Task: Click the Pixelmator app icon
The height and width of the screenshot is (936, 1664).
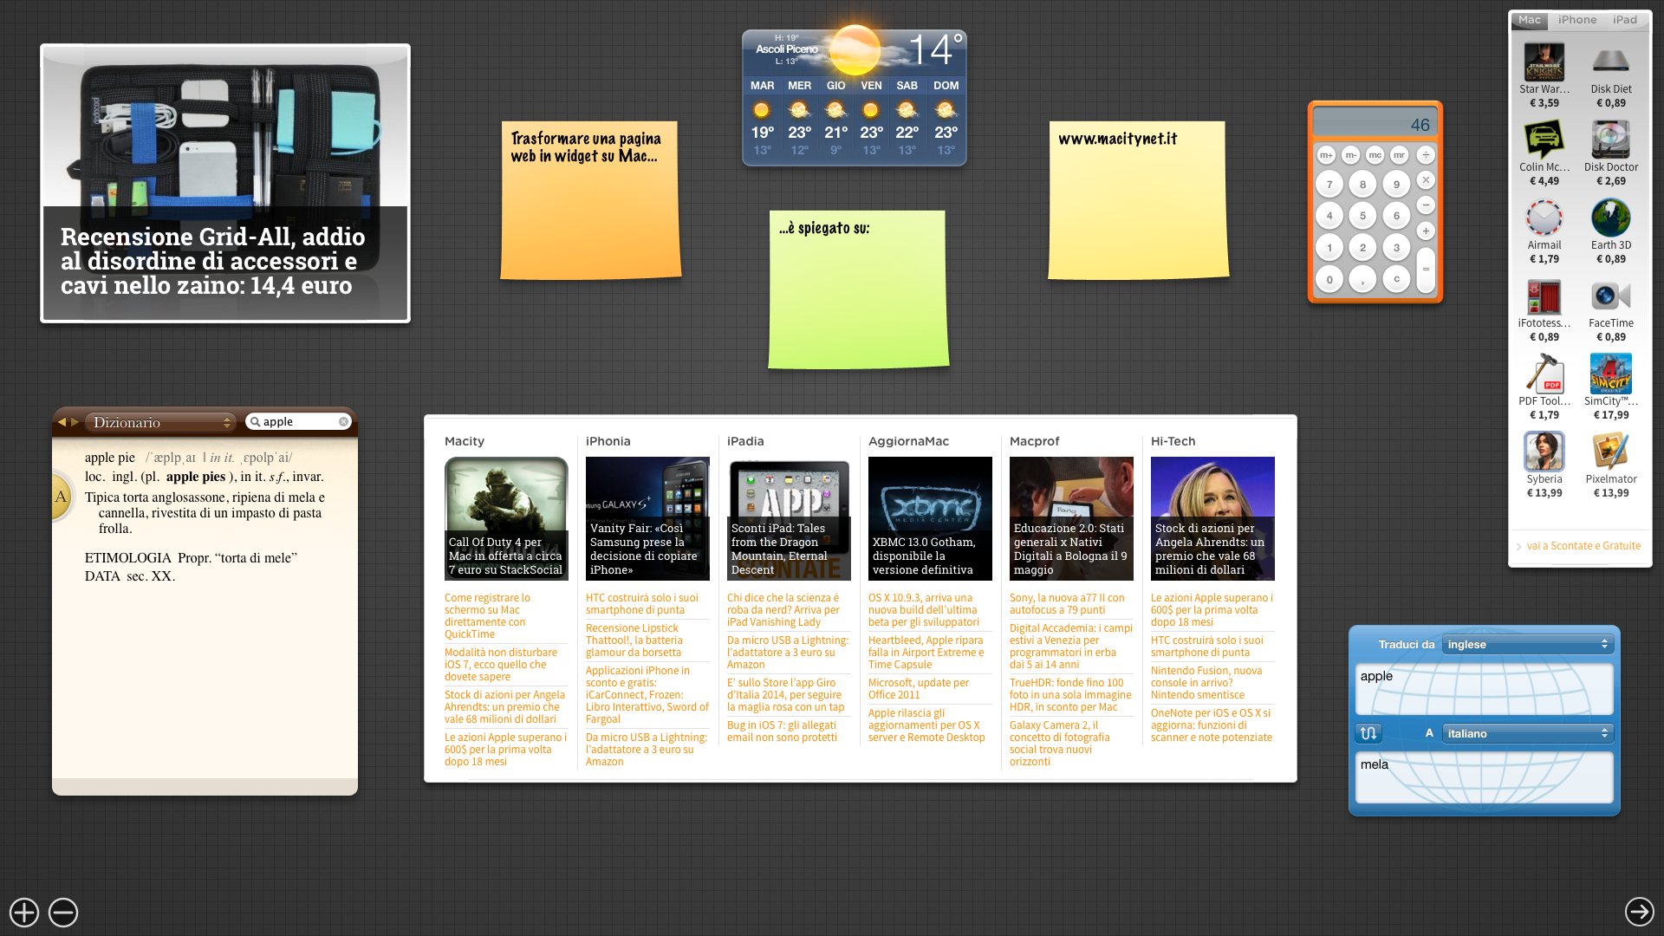Action: pos(1610,452)
